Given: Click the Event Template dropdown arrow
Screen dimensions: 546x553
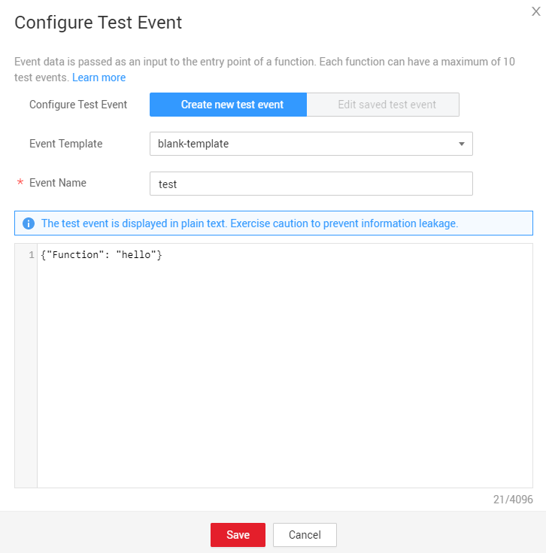Looking at the screenshot, I should point(461,144).
